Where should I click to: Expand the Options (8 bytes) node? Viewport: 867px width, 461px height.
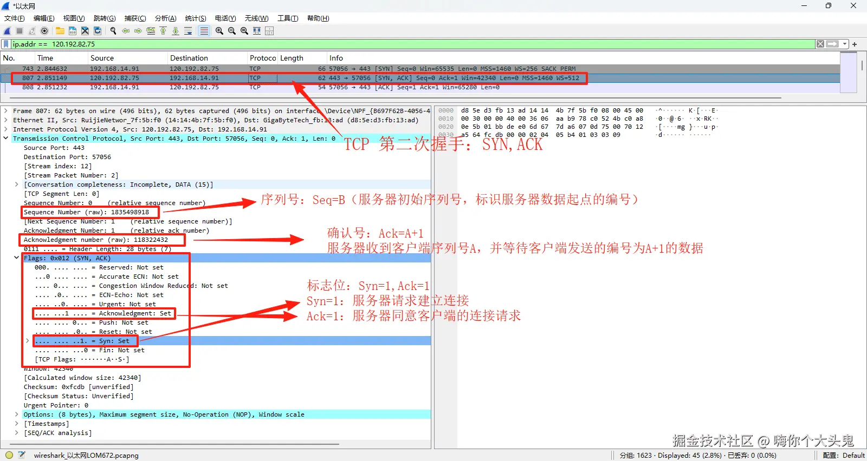click(17, 414)
